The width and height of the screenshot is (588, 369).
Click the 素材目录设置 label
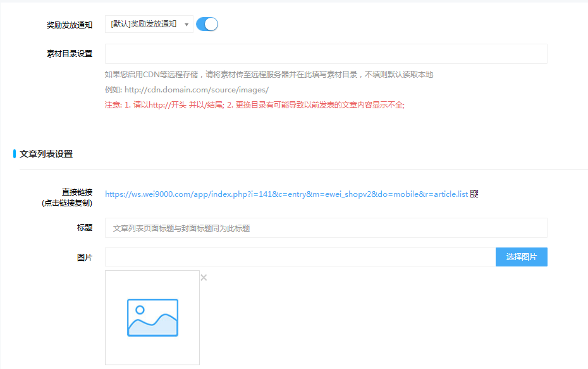click(x=70, y=54)
